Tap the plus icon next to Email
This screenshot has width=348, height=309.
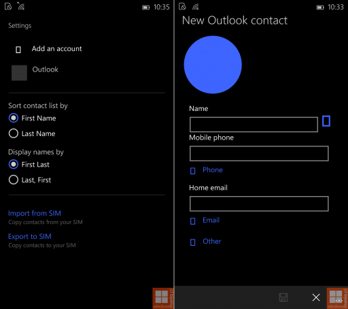(x=193, y=221)
